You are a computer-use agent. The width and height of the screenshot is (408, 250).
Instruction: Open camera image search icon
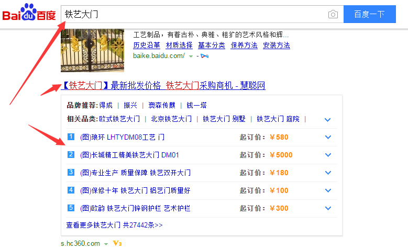(333, 14)
